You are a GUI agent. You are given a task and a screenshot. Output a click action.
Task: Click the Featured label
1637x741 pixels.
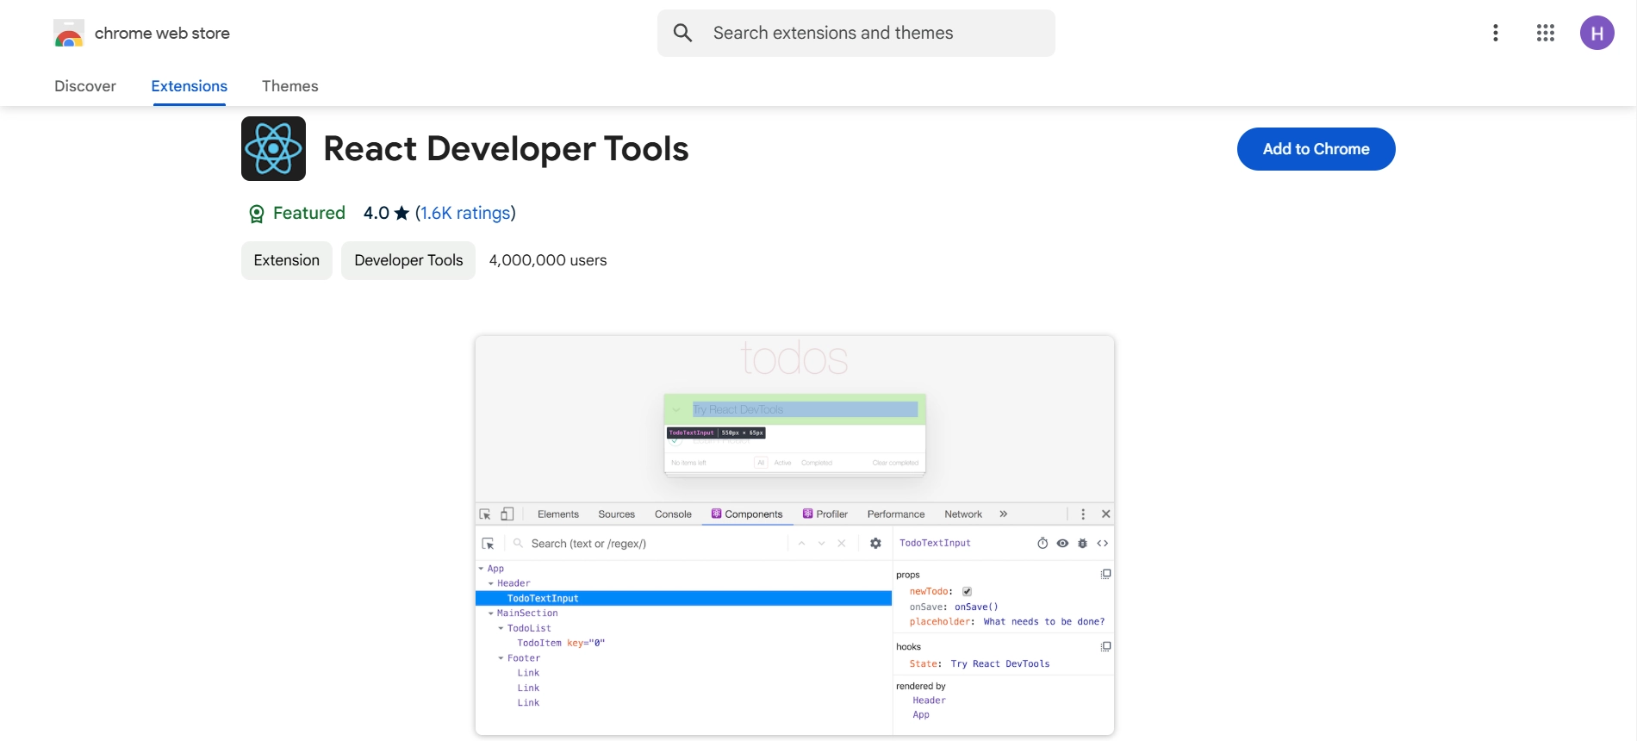309,213
